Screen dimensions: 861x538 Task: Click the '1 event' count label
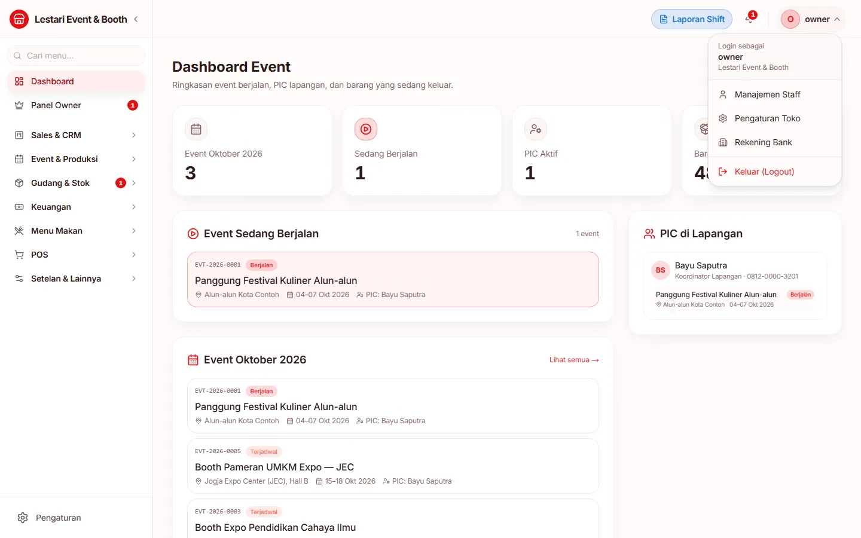tap(587, 234)
